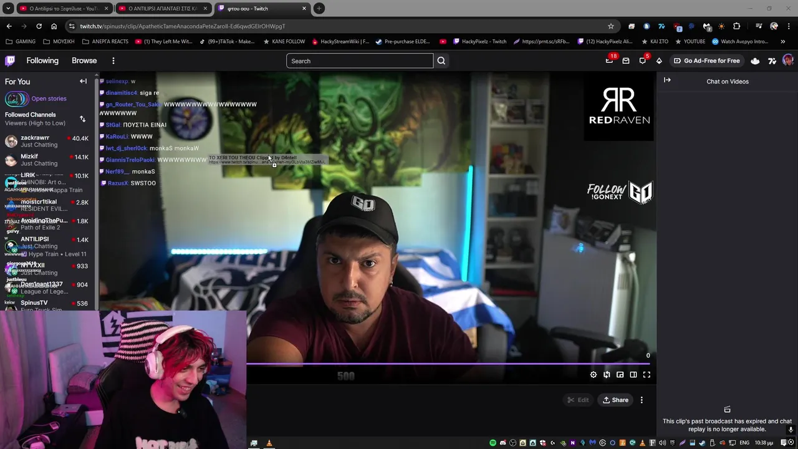Open browser media controls icon
The width and height of the screenshot is (798, 449).
[x=759, y=26]
